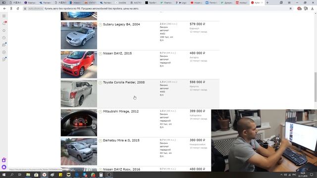Open a new browser tab with plus
Screen dimensions: 317x178
[267, 2]
